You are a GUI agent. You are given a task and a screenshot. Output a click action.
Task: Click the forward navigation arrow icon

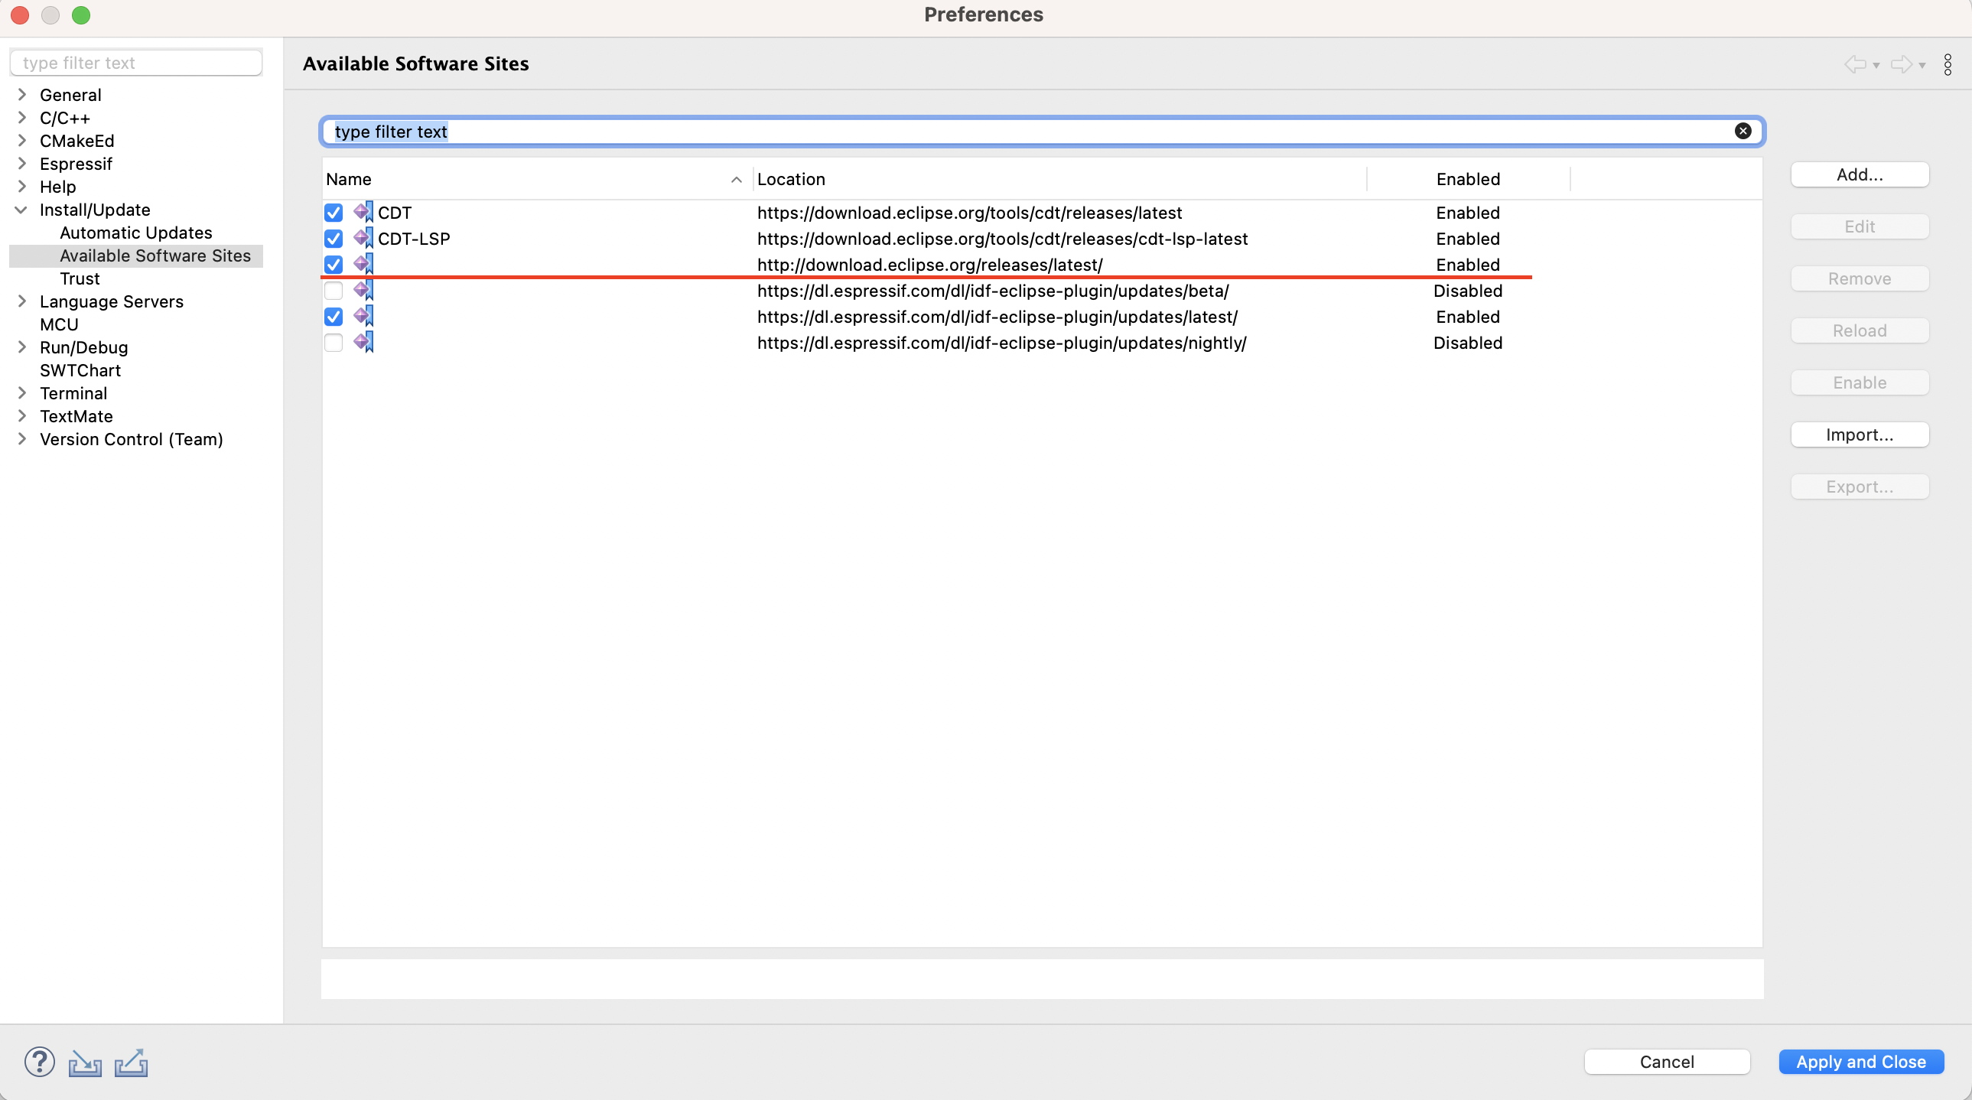pyautogui.click(x=1901, y=64)
